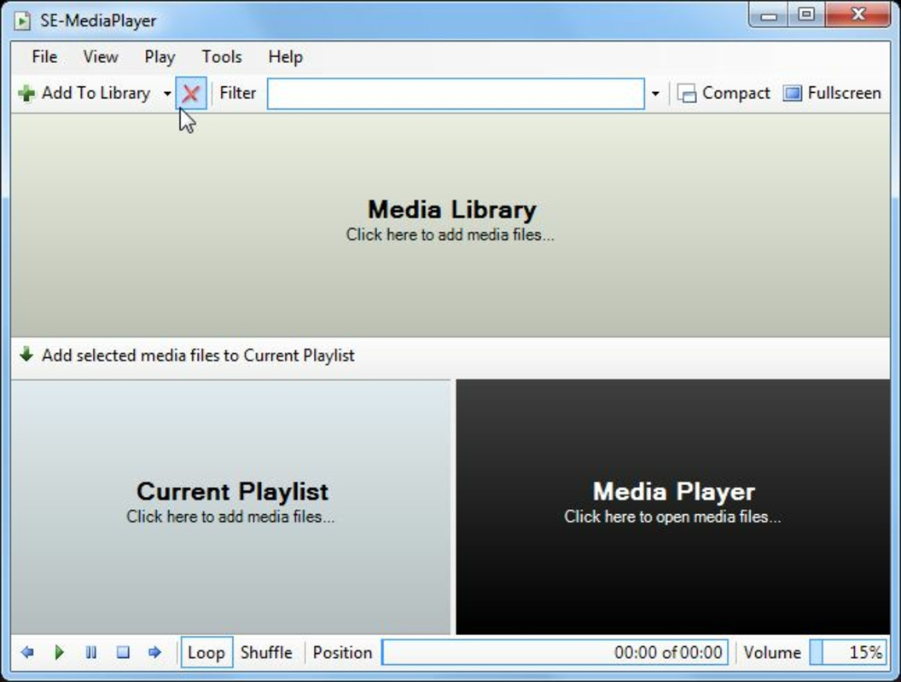The height and width of the screenshot is (682, 901).
Task: Open the Tools menu
Action: 221,56
